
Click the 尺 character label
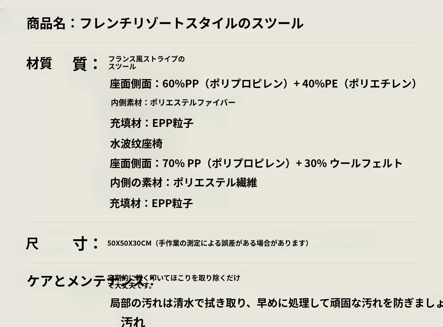coord(32,244)
